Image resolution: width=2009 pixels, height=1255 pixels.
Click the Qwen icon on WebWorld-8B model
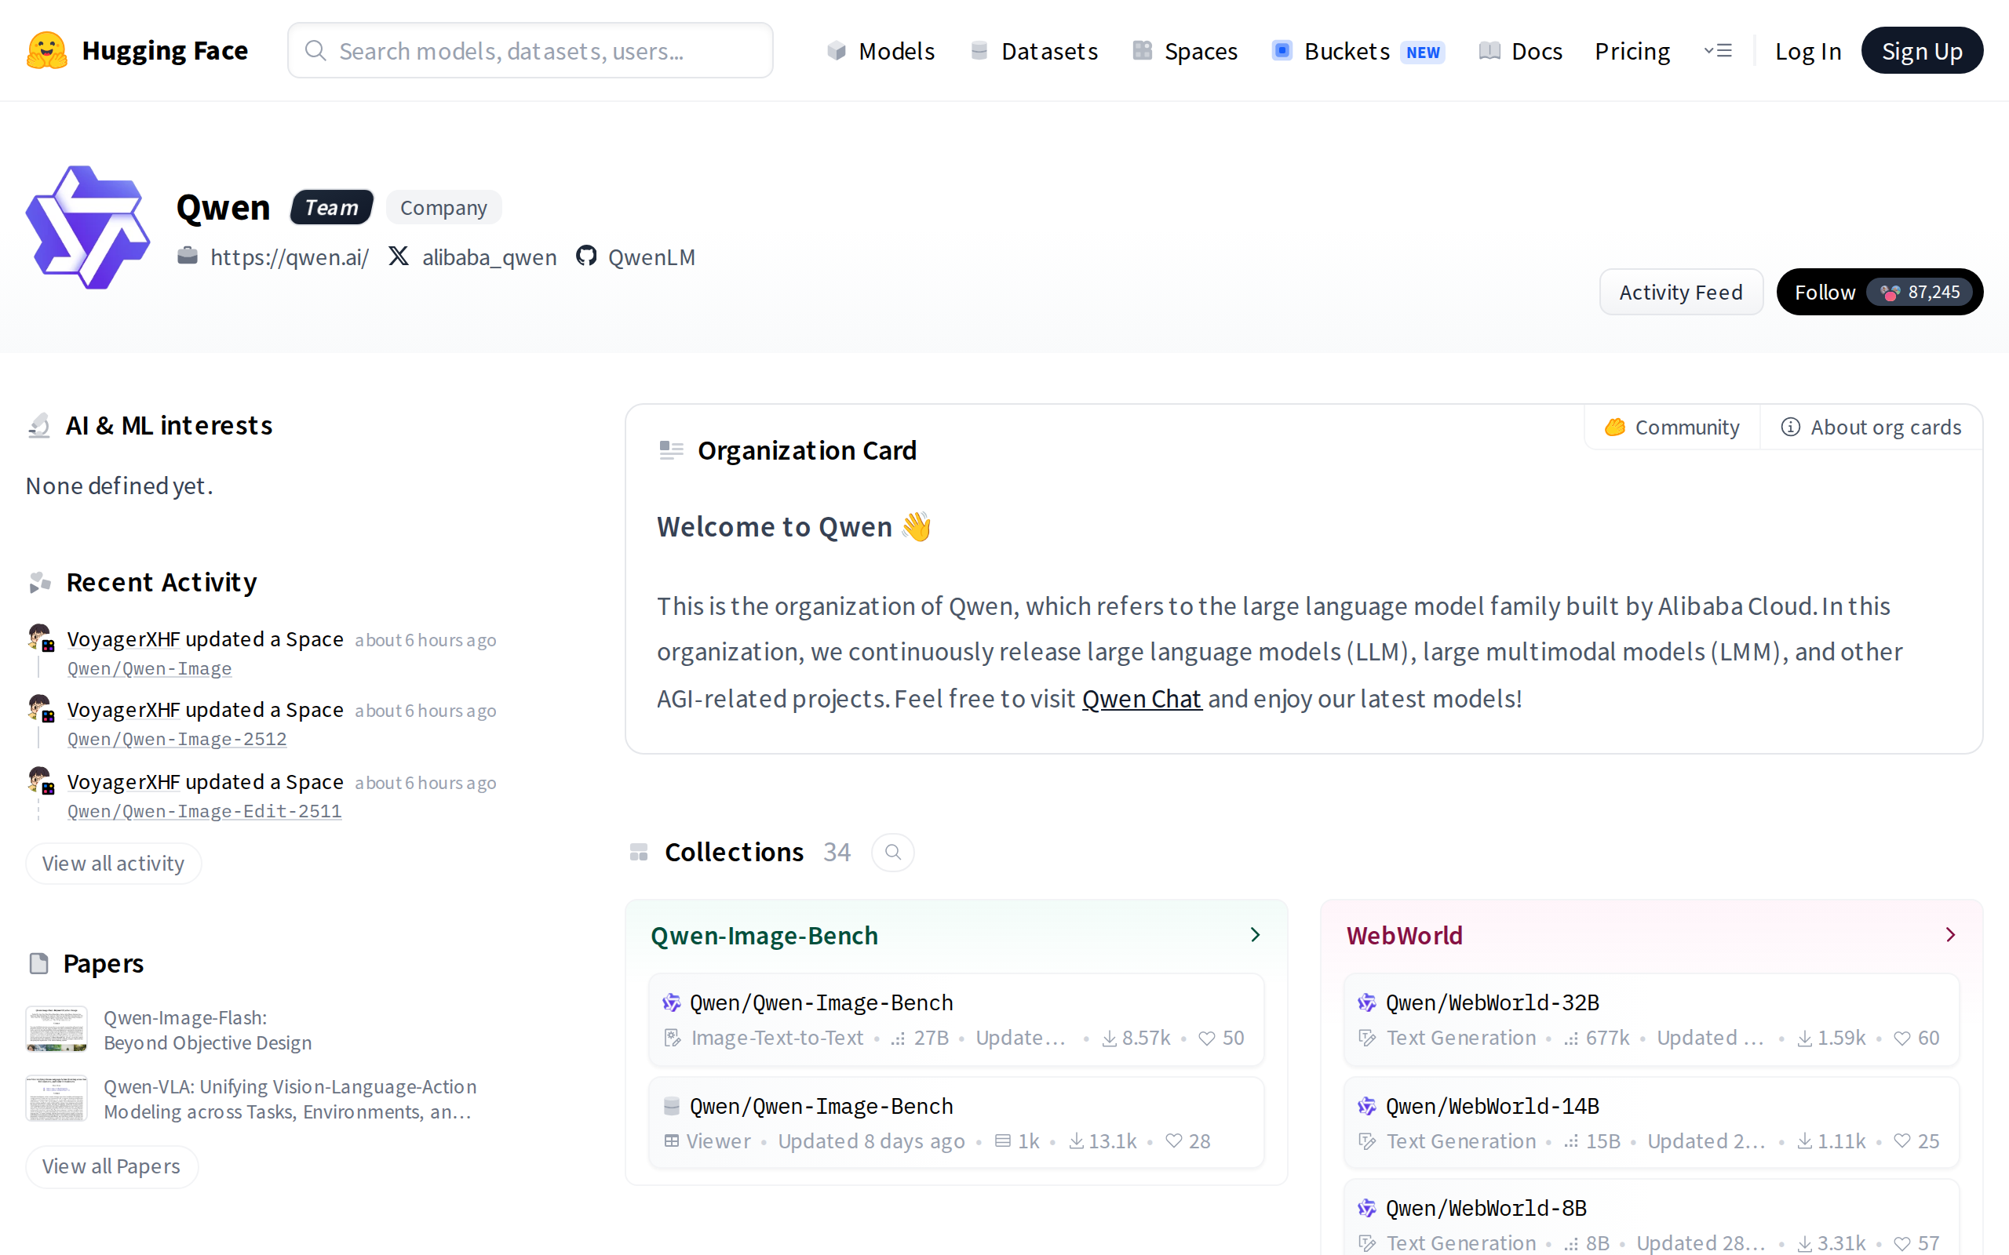[1366, 1209]
